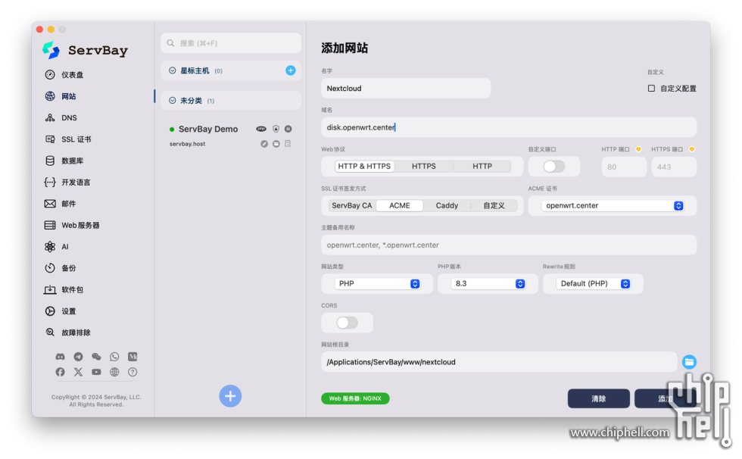The image size is (742, 459).
Task: Click the globe website icon in the sidebar footer
Action: [x=114, y=372]
